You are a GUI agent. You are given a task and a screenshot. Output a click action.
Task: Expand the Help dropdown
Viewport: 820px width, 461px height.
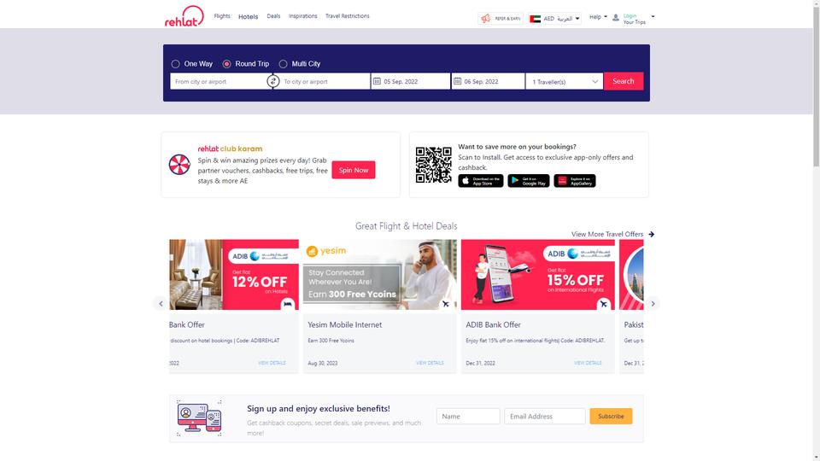[598, 17]
